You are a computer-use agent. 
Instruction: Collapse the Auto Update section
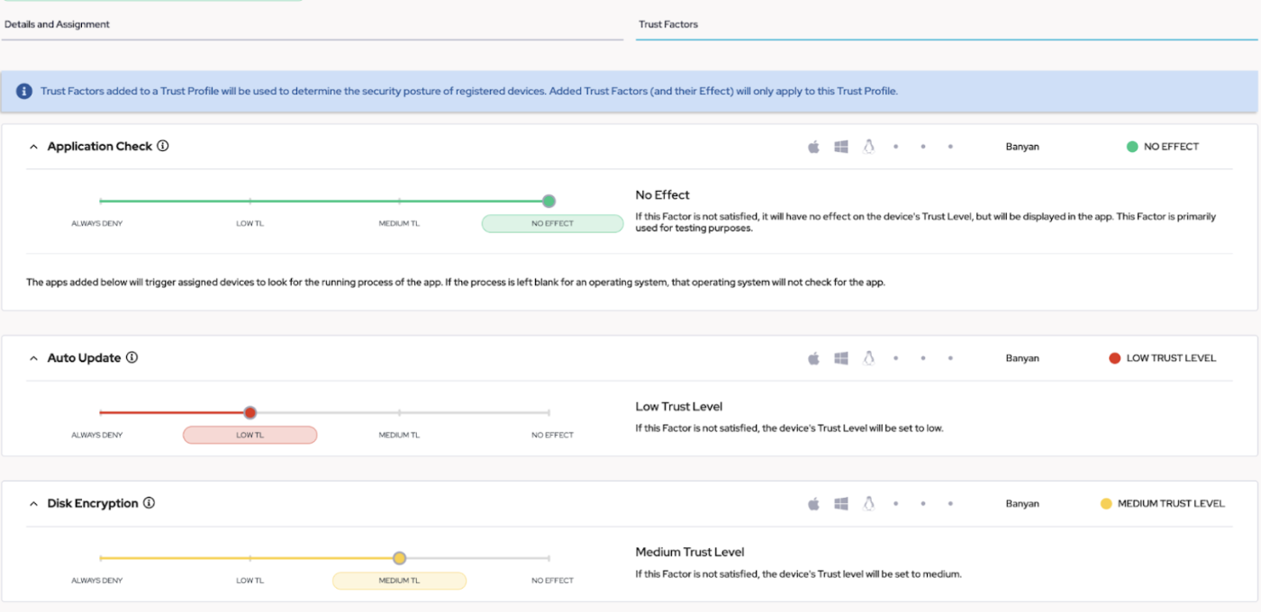pos(33,358)
